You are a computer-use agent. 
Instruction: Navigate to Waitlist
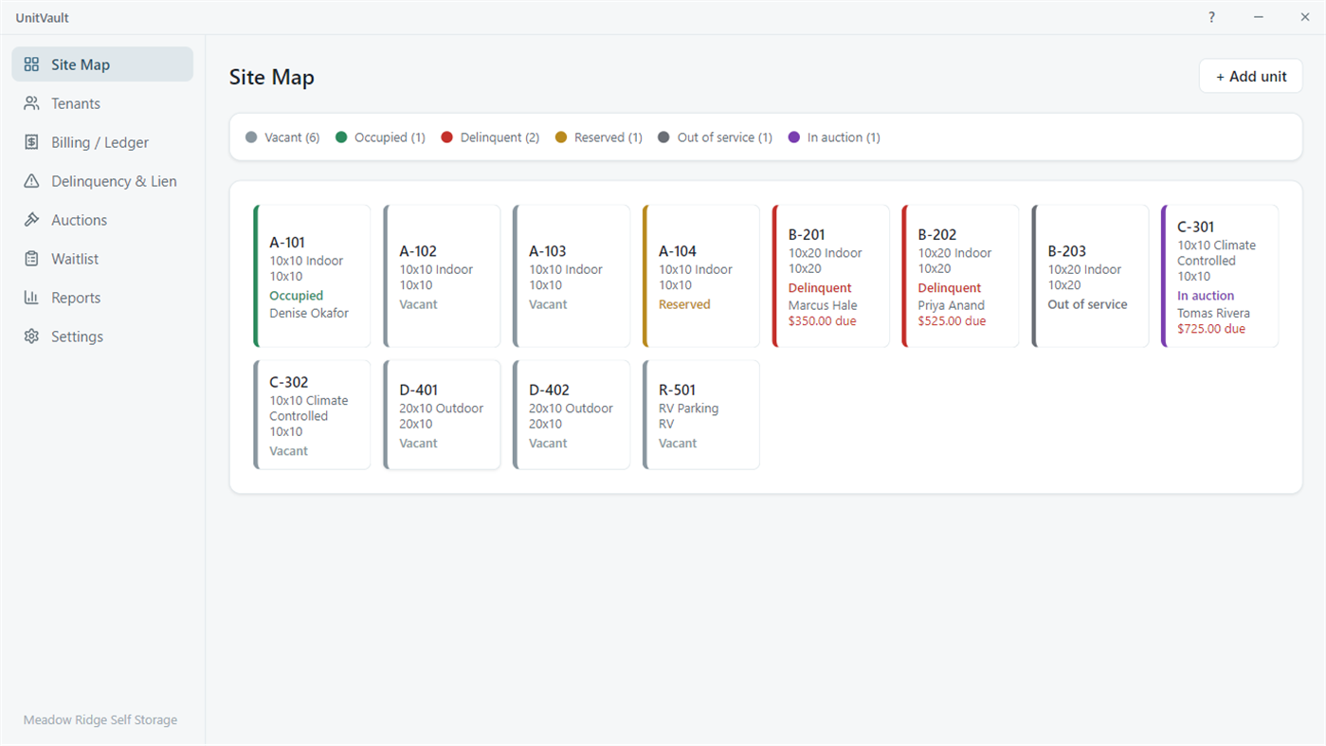point(102,259)
